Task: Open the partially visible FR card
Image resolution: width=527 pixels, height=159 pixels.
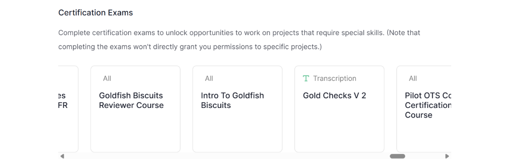Action: pyautogui.click(x=68, y=109)
